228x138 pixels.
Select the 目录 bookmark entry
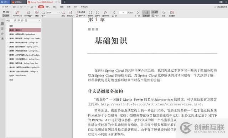tap(11, 26)
